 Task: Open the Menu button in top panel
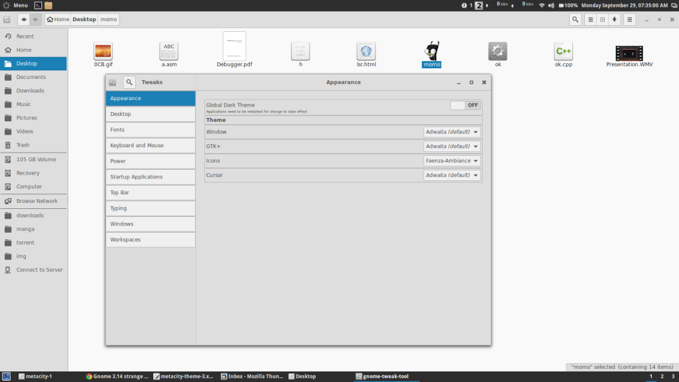[15, 5]
